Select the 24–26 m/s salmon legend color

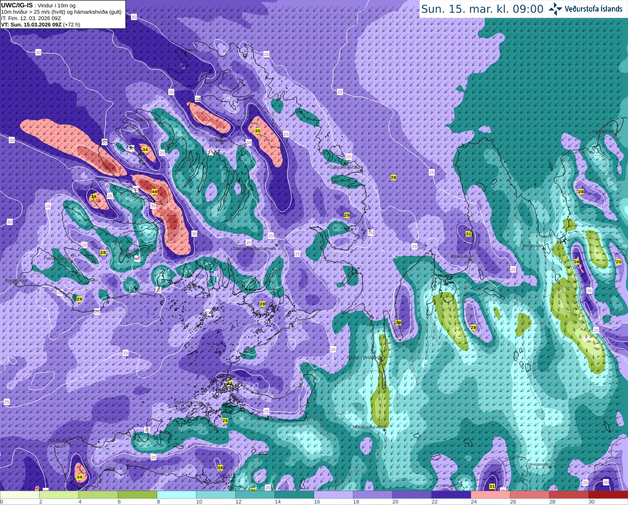point(491,495)
